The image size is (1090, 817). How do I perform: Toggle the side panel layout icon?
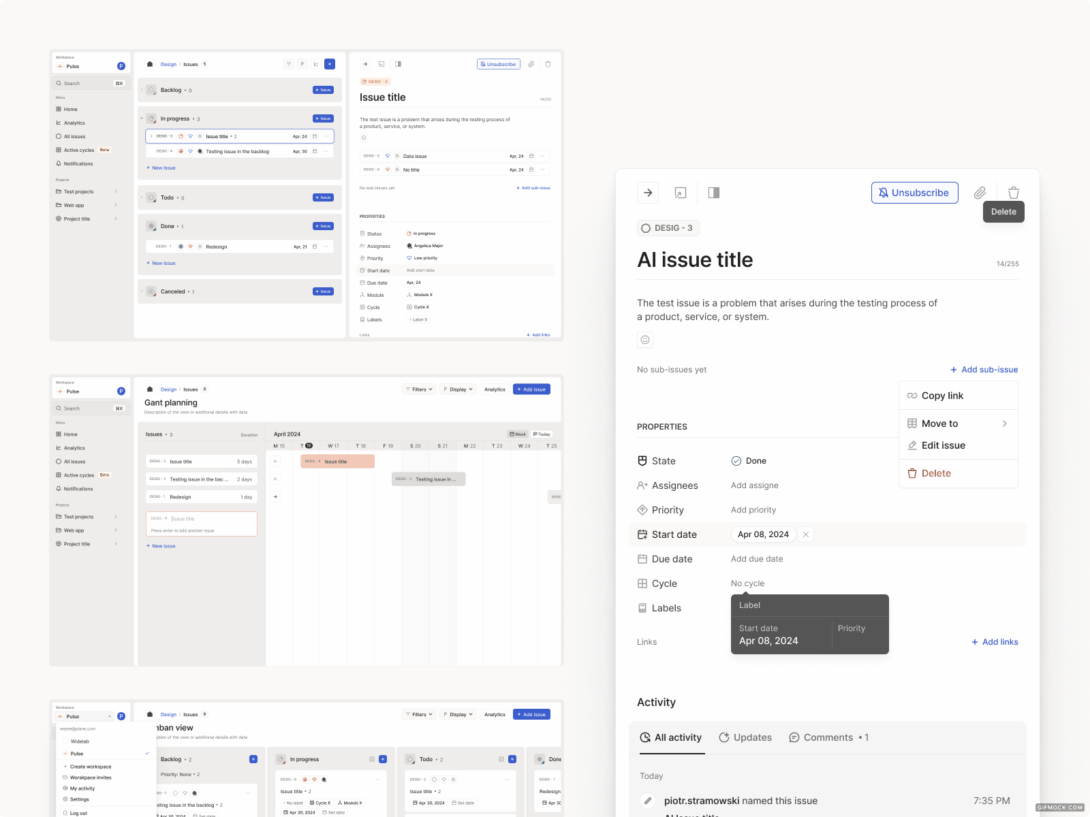(714, 193)
